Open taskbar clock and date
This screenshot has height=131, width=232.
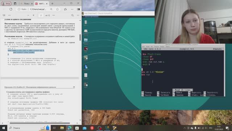tap(219, 128)
